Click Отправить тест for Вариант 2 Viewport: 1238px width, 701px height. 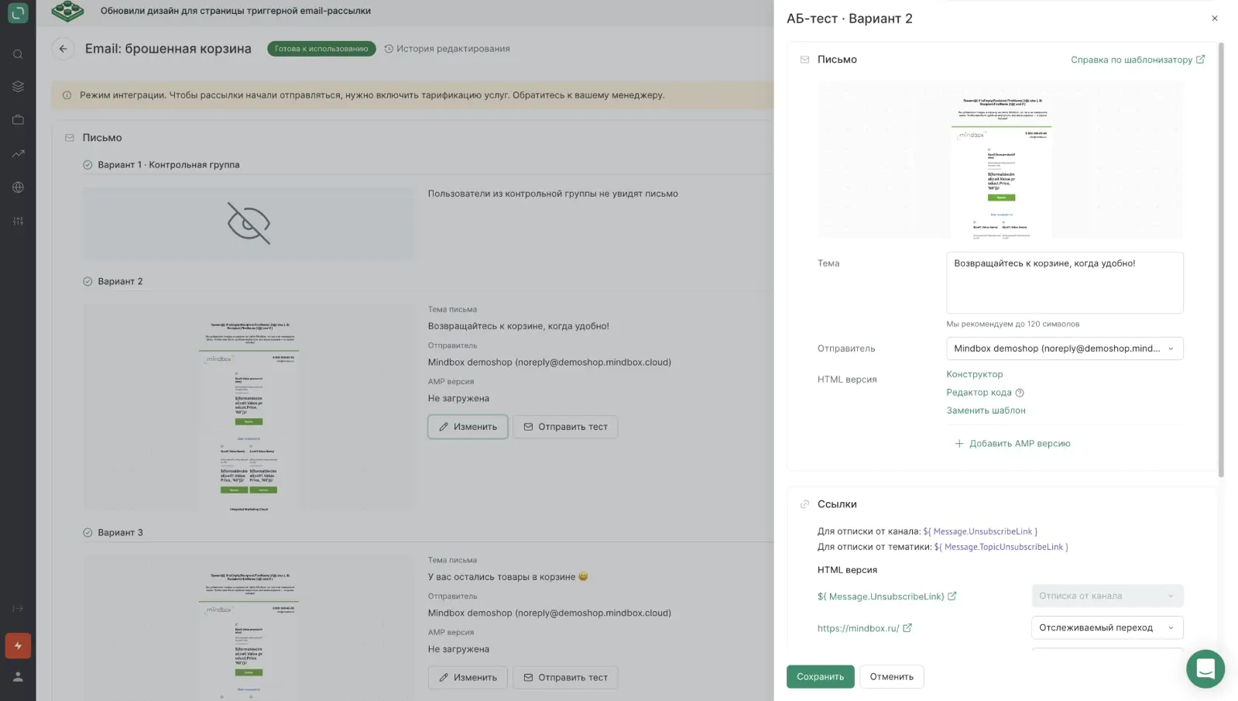click(565, 427)
